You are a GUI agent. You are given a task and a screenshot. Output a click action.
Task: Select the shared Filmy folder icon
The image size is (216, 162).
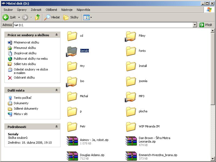[x=131, y=36]
